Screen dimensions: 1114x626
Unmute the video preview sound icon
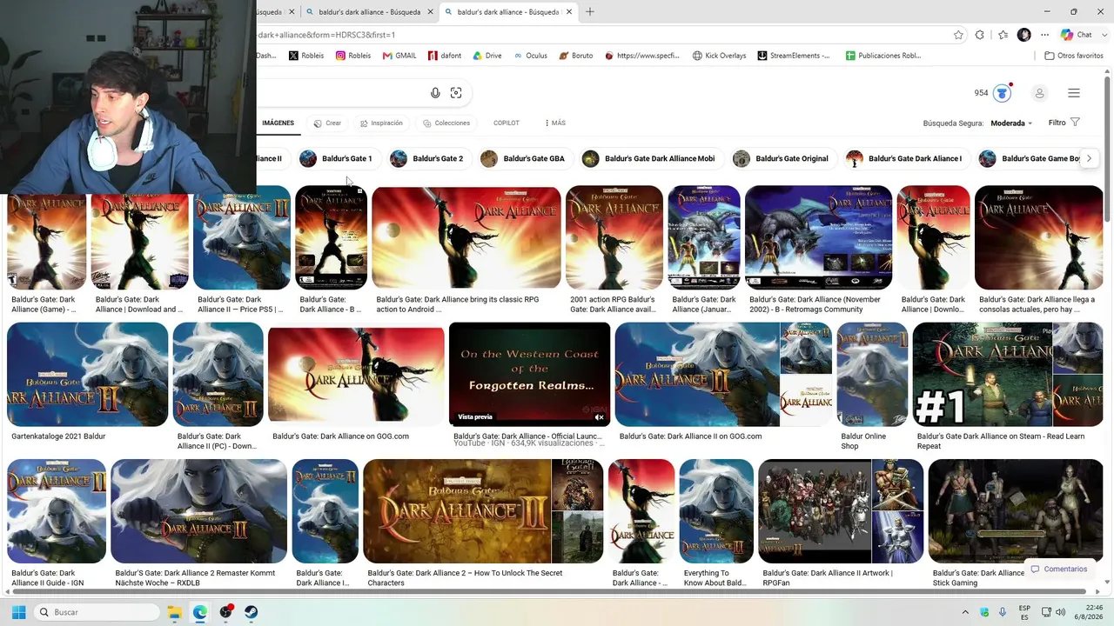click(599, 417)
